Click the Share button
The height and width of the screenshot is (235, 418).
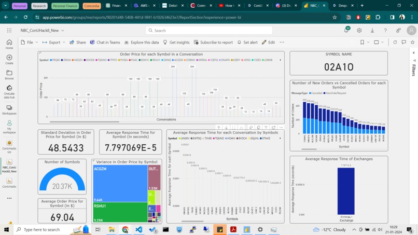78,42
